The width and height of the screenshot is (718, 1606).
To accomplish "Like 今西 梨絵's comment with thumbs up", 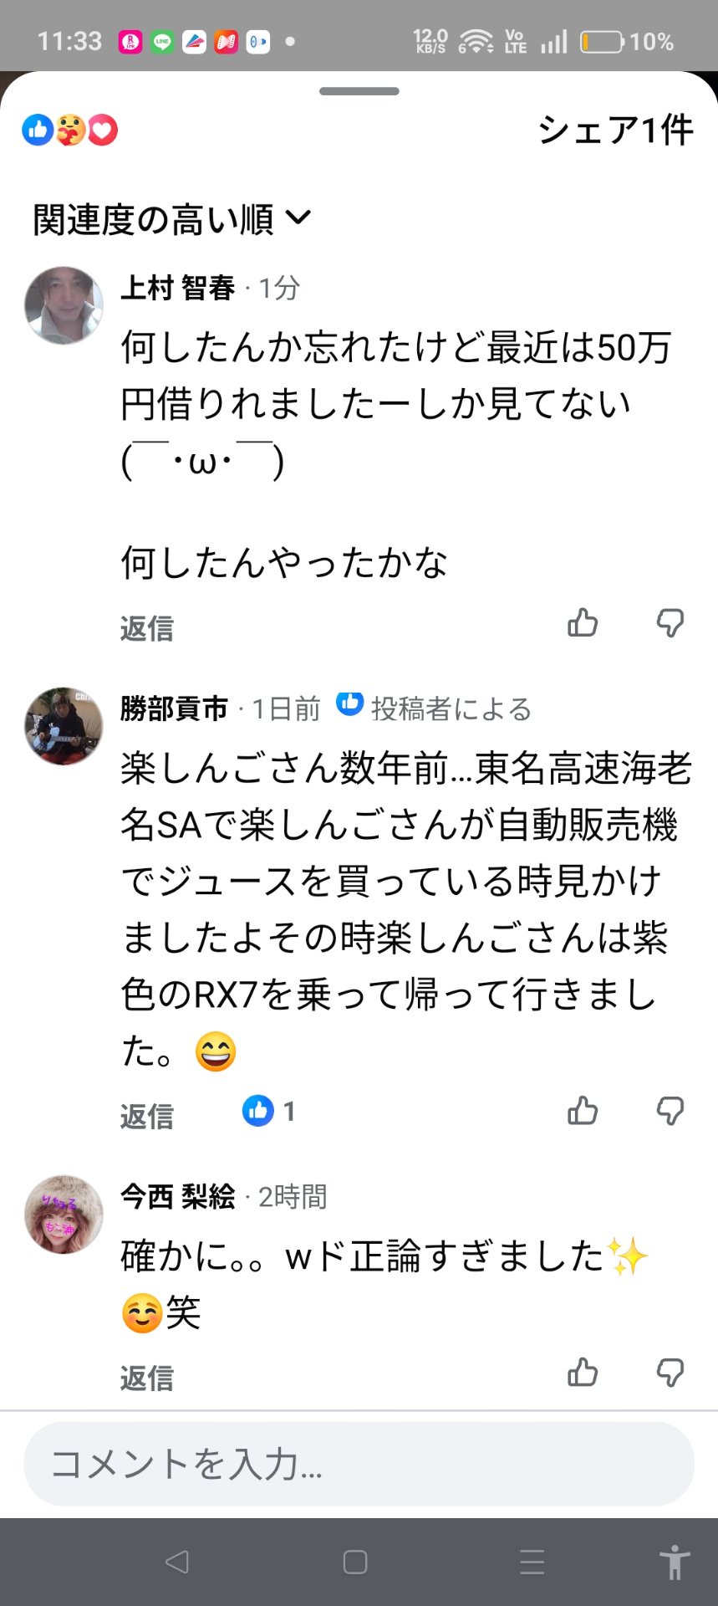I will tap(583, 1373).
